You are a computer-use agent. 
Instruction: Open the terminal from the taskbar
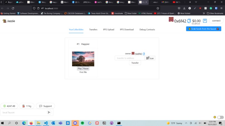coord(119,123)
